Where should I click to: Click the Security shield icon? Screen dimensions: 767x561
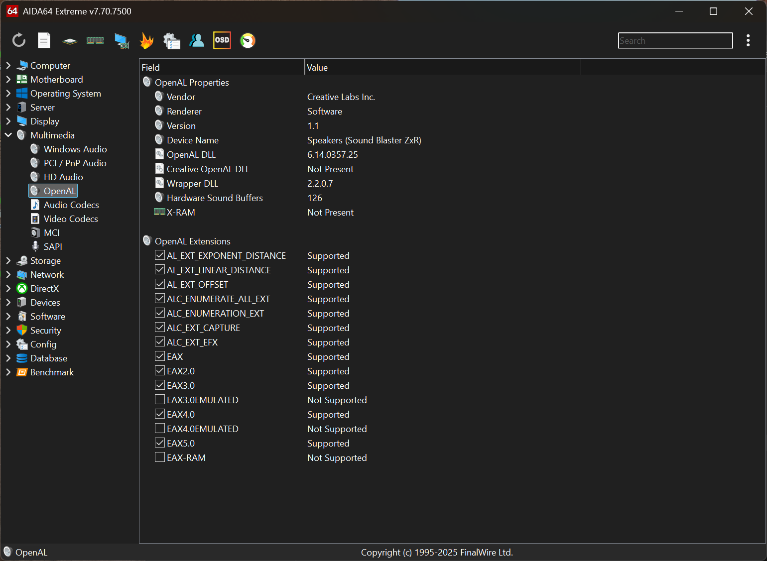click(x=22, y=330)
